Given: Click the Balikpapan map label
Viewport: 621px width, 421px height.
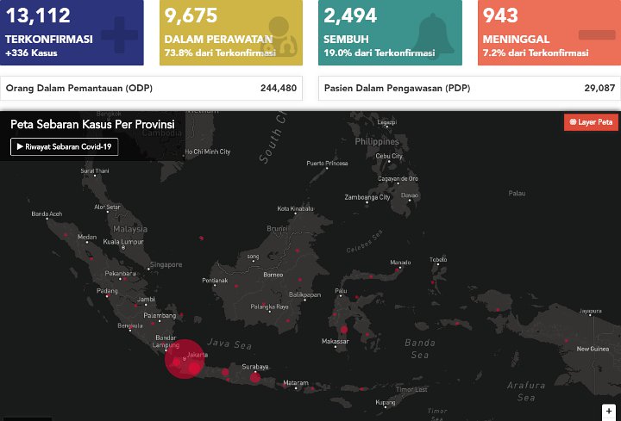Looking at the screenshot, I should pyautogui.click(x=305, y=294).
